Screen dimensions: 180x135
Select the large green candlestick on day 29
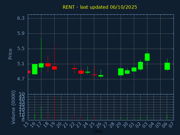click(121, 72)
